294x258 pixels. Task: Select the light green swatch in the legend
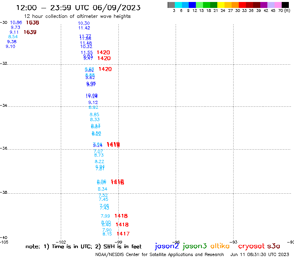[199, 5]
